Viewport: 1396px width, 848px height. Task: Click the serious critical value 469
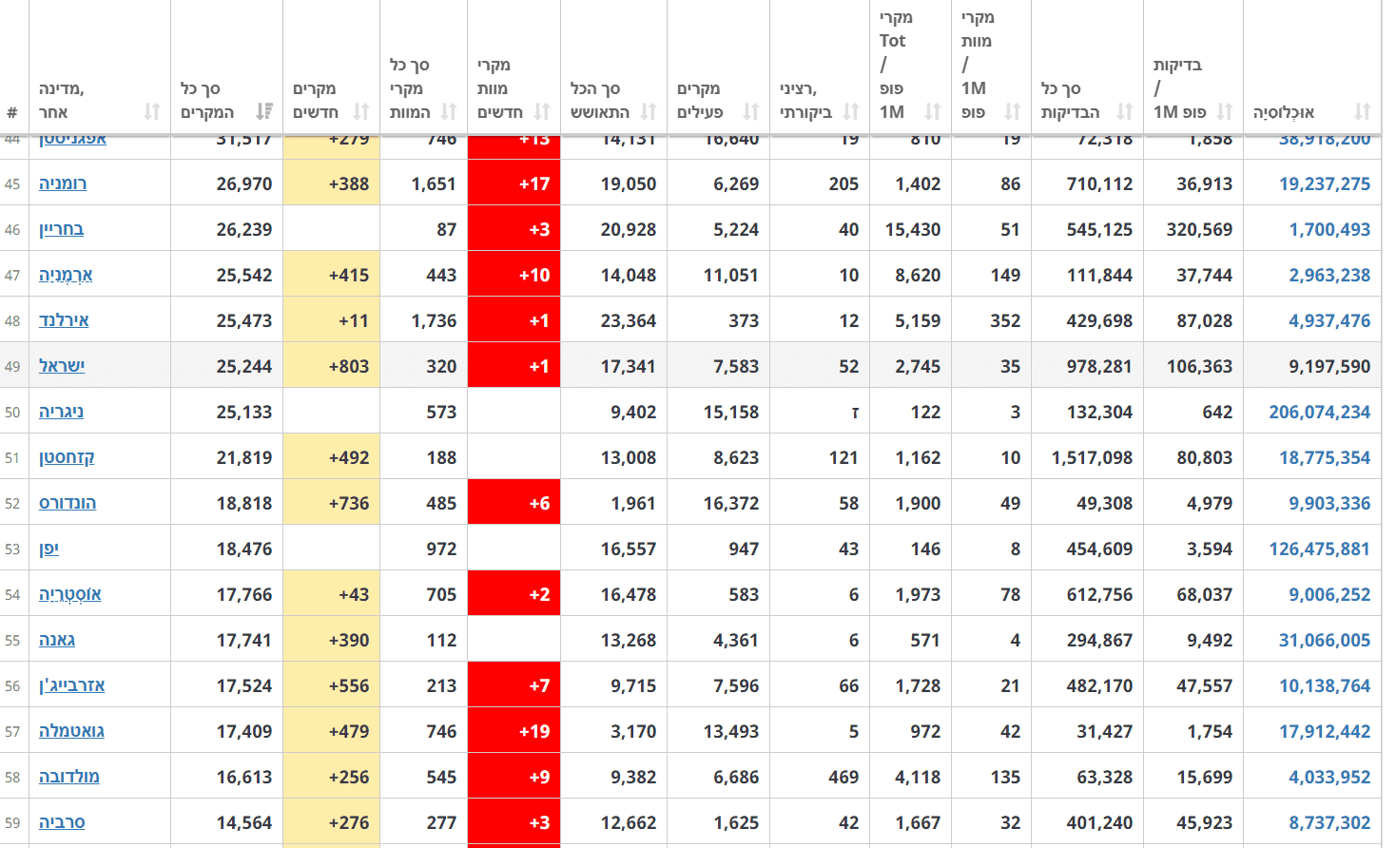pos(844,777)
